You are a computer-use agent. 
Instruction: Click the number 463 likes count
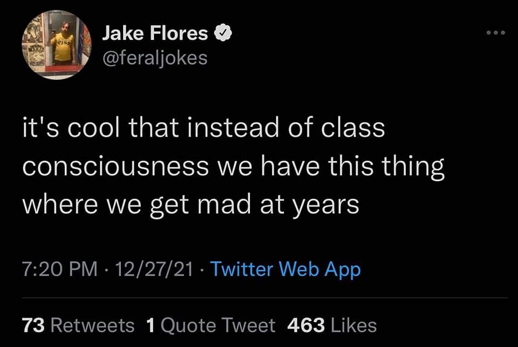306,325
